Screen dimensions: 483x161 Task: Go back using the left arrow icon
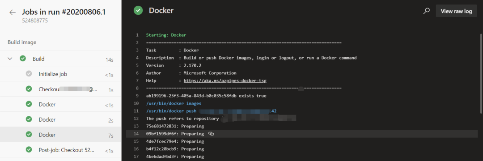[13, 13]
